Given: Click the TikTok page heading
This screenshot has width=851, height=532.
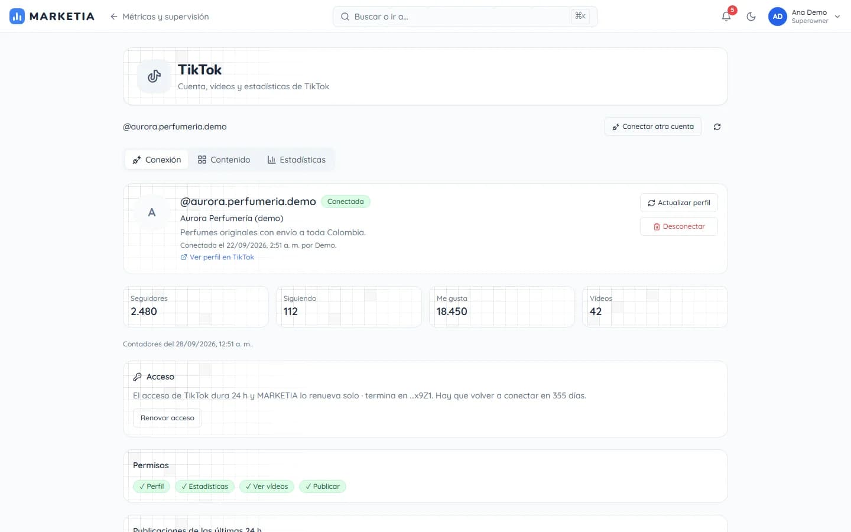Looking at the screenshot, I should 200,70.
